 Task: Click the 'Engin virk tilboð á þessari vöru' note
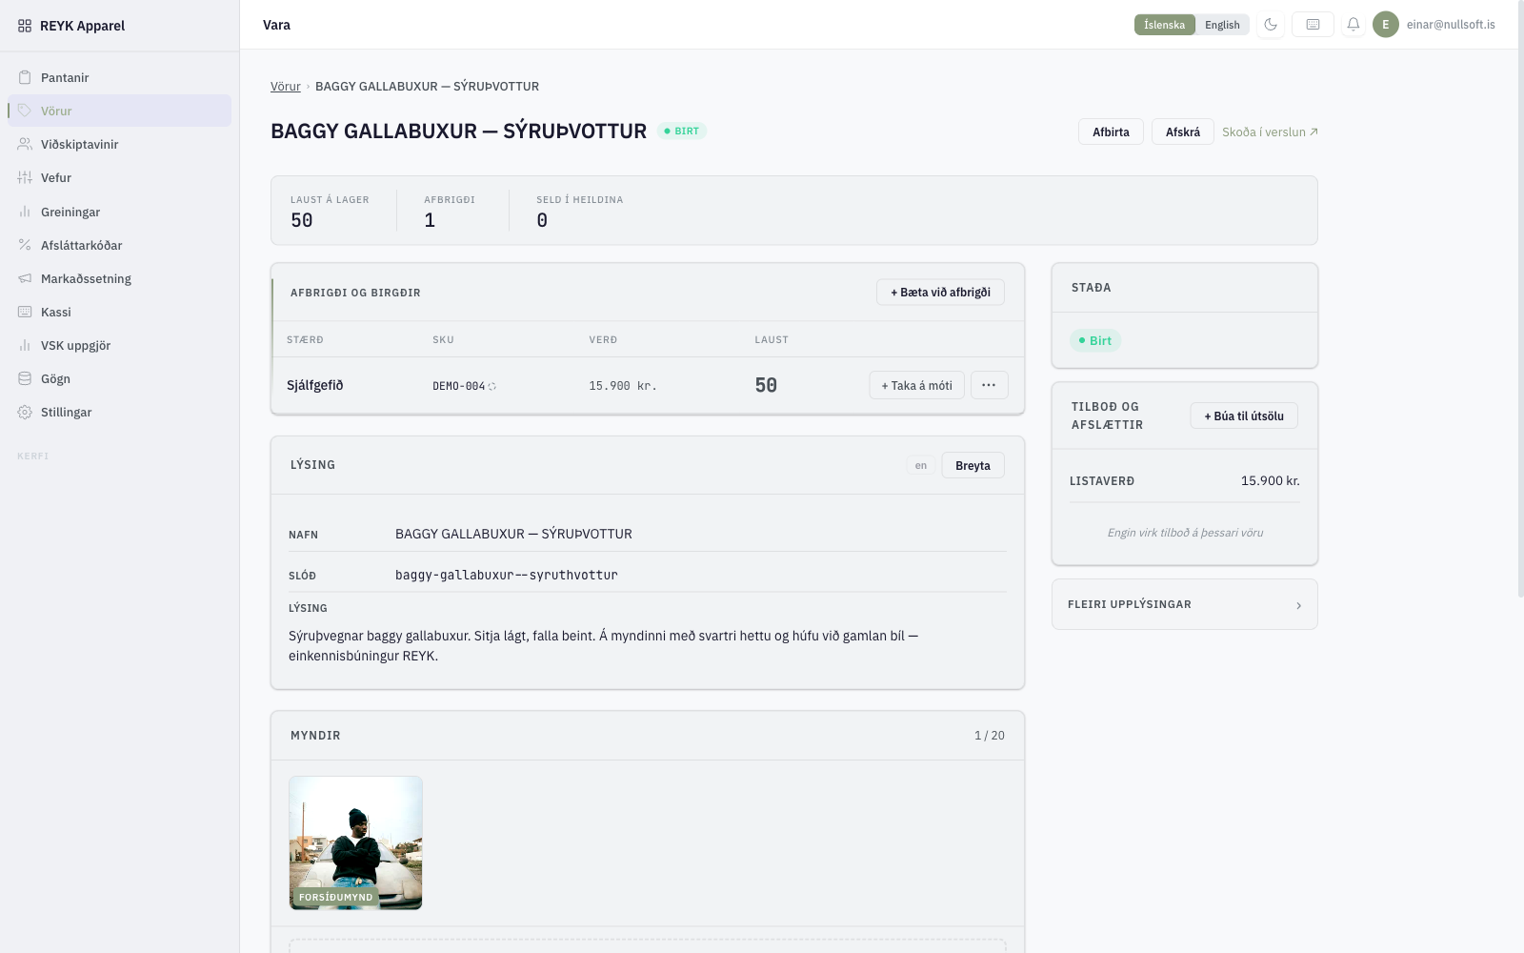tap(1185, 533)
